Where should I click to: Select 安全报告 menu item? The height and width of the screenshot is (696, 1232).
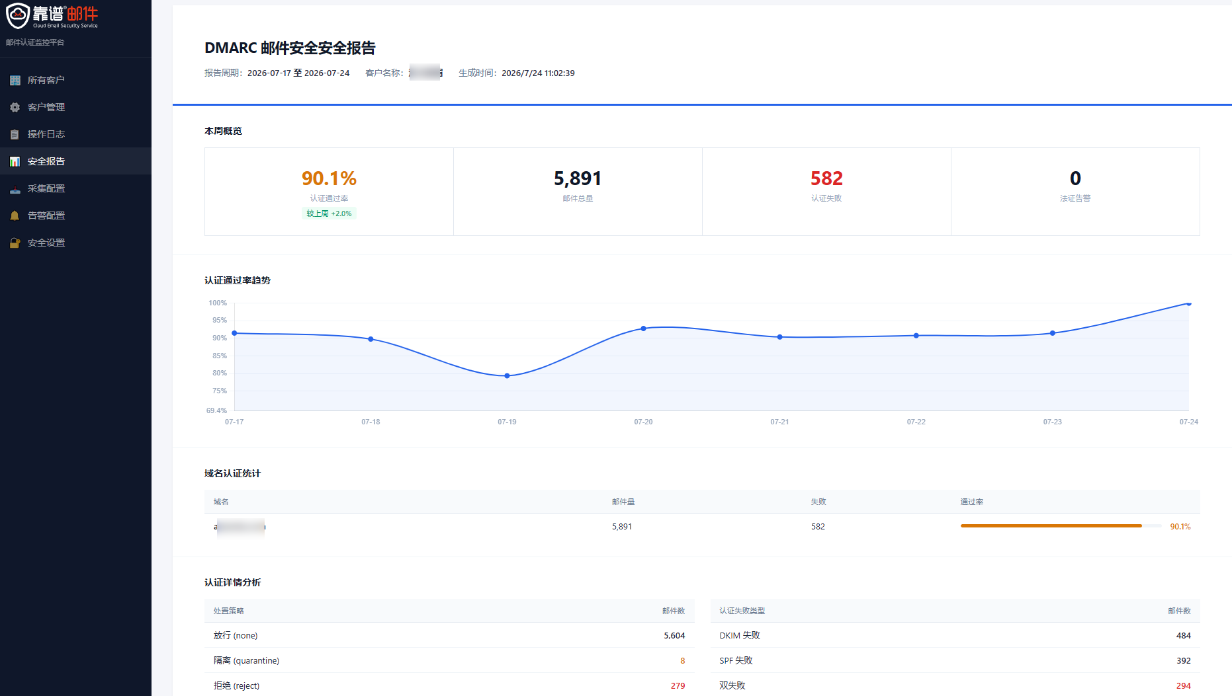pyautogui.click(x=75, y=161)
